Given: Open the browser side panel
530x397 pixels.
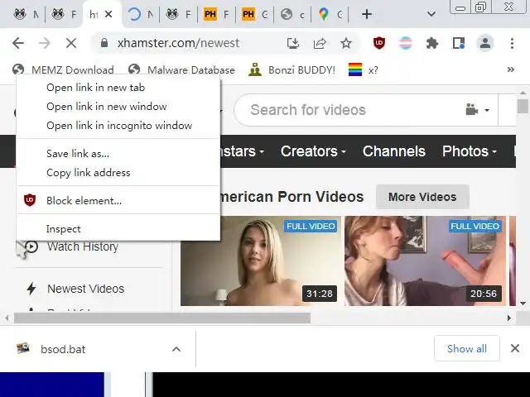Looking at the screenshot, I should pos(459,43).
